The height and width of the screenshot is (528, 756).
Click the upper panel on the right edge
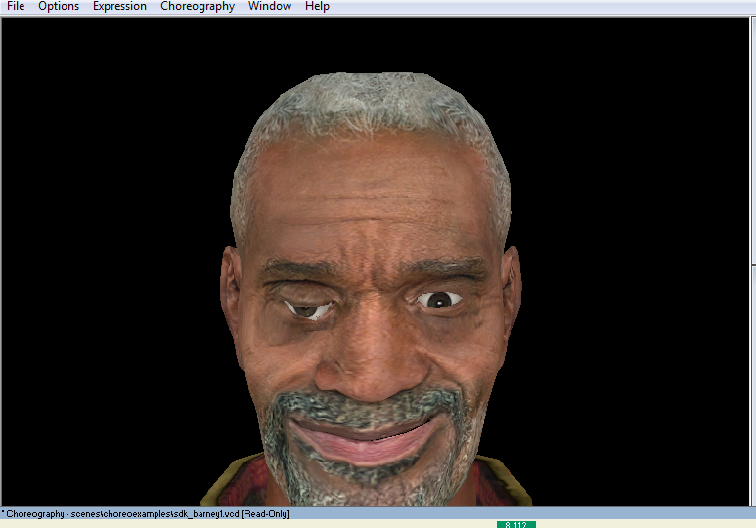[754, 140]
